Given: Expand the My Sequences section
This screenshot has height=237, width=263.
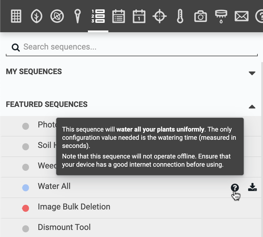Looking at the screenshot, I should click(x=252, y=73).
